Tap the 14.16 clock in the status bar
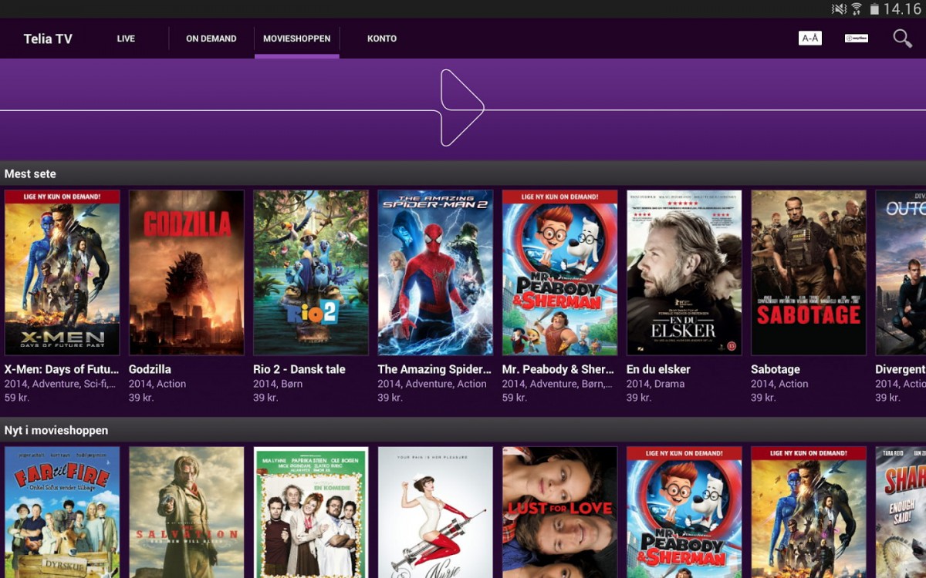The image size is (926, 578). [903, 9]
